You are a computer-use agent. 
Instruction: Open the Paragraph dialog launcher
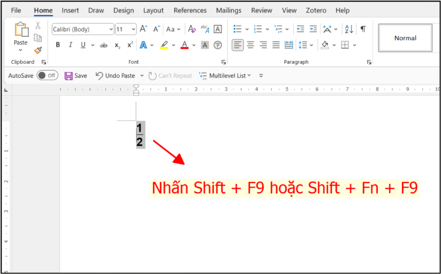point(369,62)
